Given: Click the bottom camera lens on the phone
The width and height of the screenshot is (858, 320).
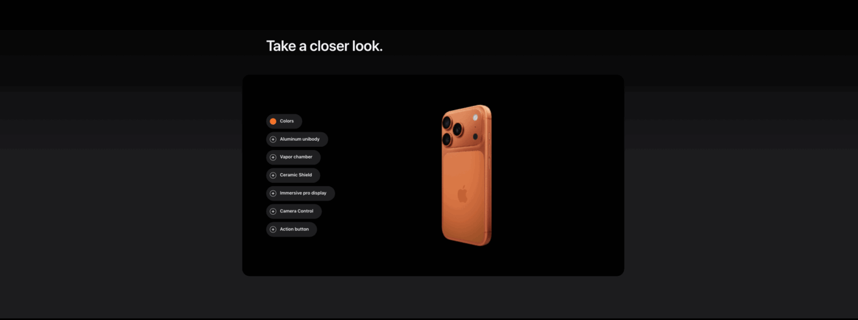Looking at the screenshot, I should [447, 140].
